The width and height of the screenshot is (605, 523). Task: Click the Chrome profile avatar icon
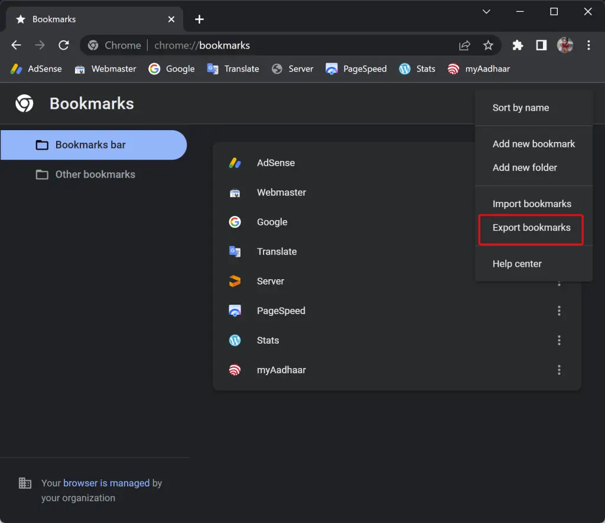[565, 45]
